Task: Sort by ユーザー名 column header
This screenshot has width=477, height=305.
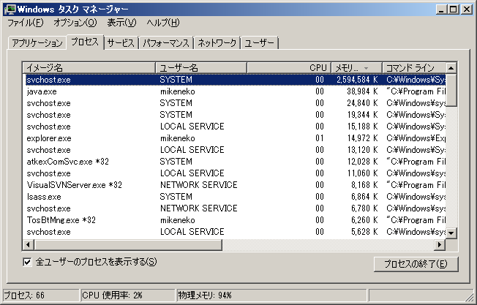Action: tap(201, 67)
